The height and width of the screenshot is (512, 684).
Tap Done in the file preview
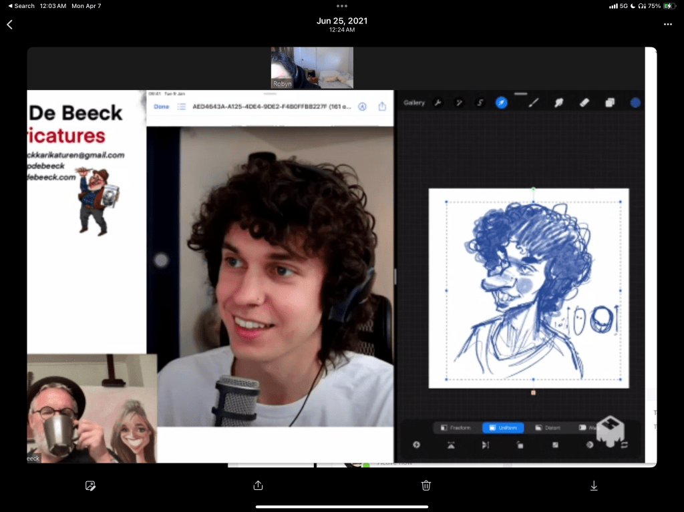coord(161,107)
